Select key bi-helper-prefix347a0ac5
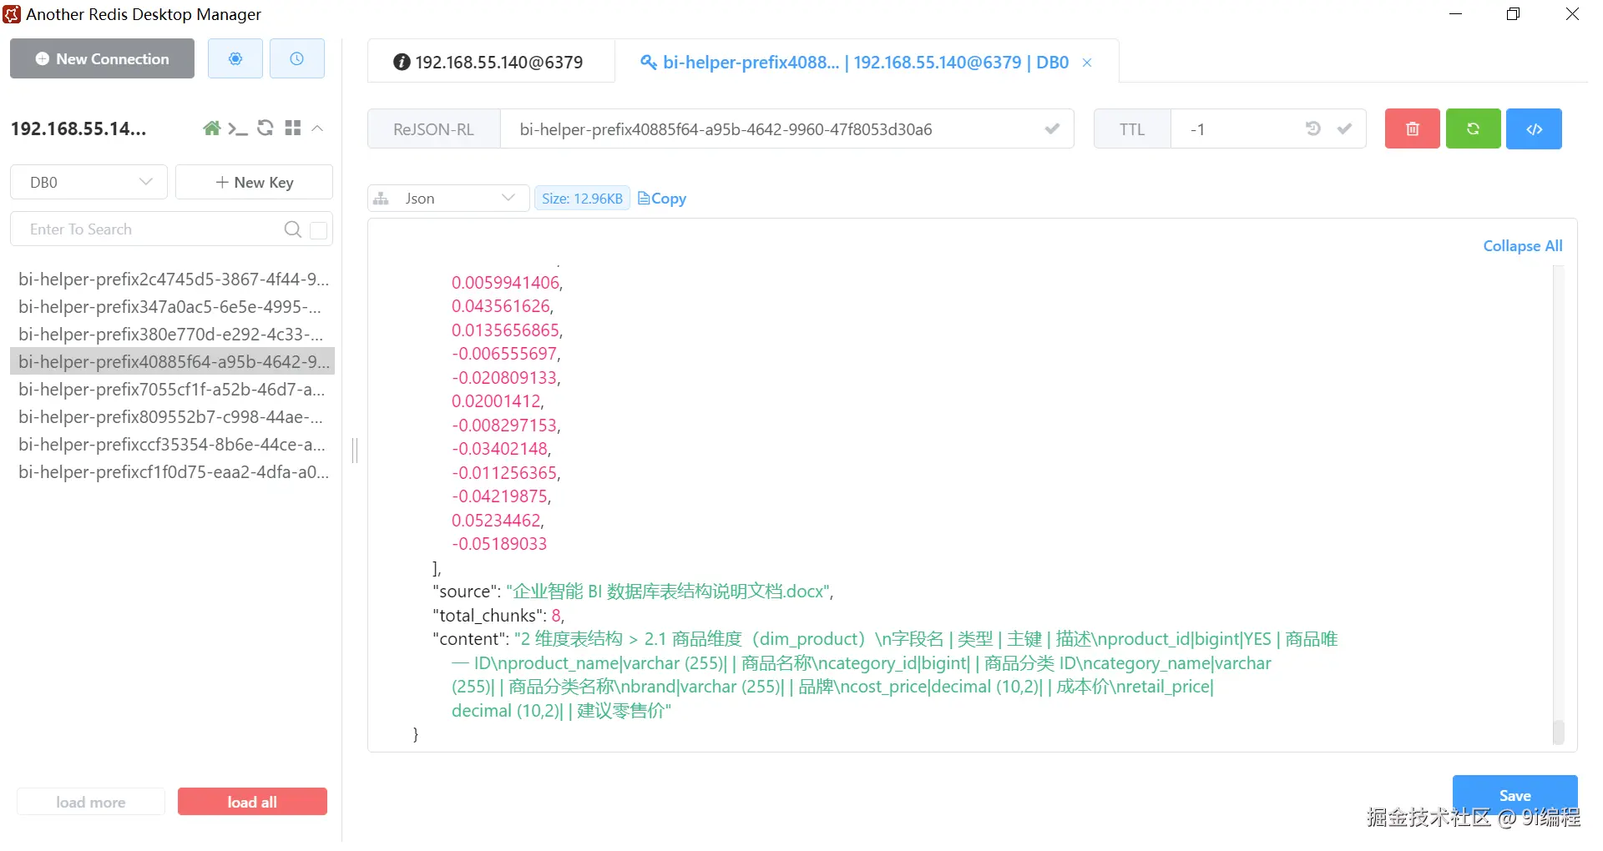The height and width of the screenshot is (851, 1603). coord(174,306)
